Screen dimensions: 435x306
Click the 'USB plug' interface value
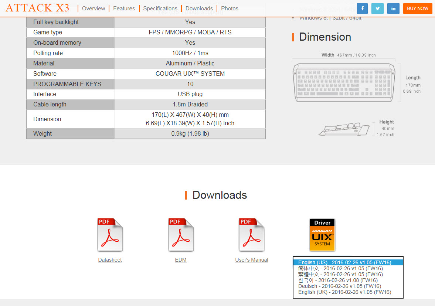pos(190,94)
